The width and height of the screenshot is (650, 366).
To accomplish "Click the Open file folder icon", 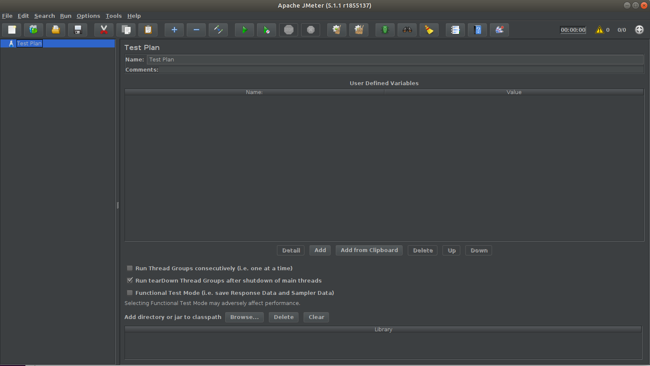I will coord(56,30).
